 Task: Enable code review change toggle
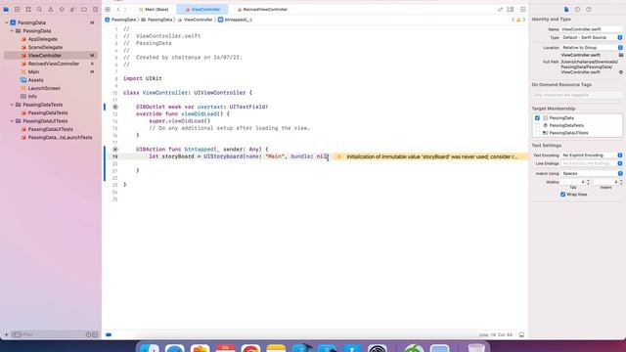500,9
